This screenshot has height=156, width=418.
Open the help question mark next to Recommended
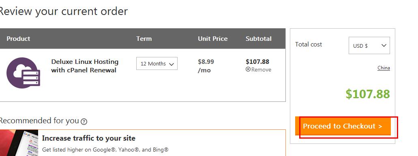[84, 122]
